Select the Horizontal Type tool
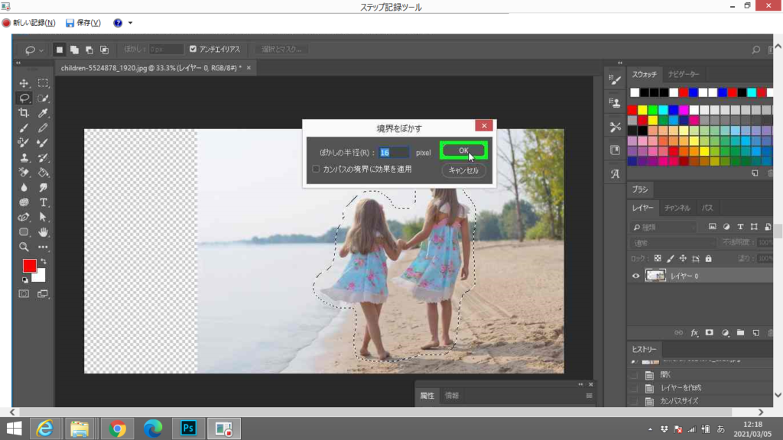This screenshot has width=783, height=440. coord(44,202)
